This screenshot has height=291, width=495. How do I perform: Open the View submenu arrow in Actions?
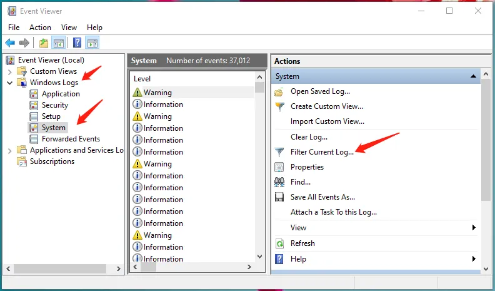tap(474, 228)
